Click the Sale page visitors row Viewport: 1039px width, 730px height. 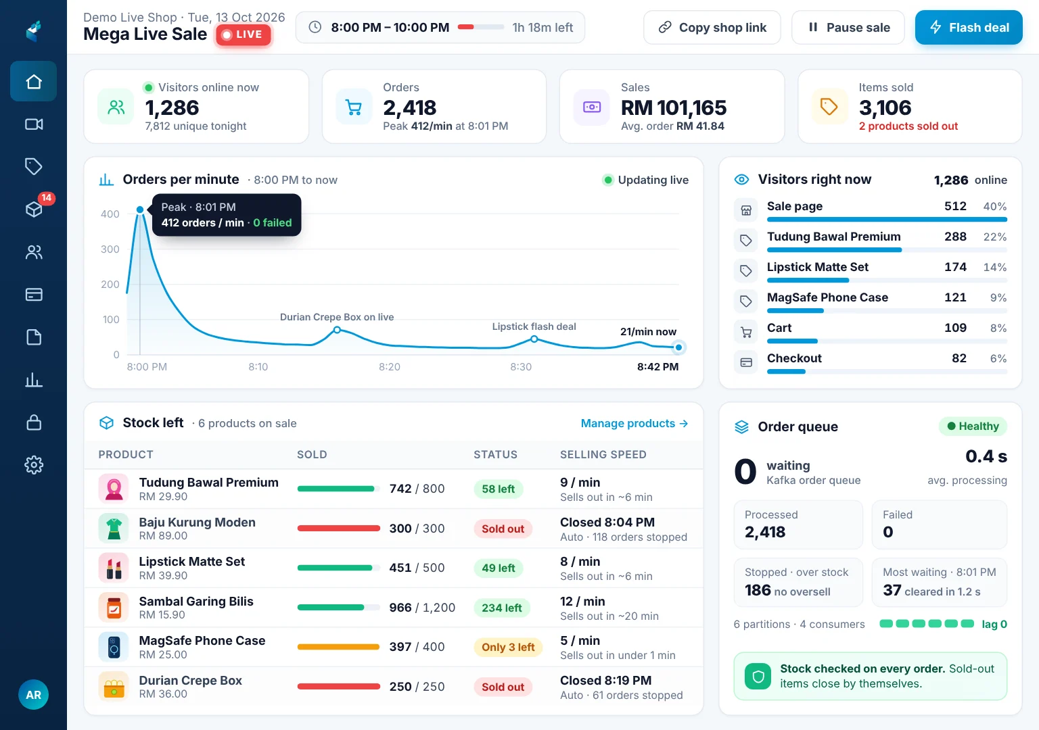(x=871, y=210)
